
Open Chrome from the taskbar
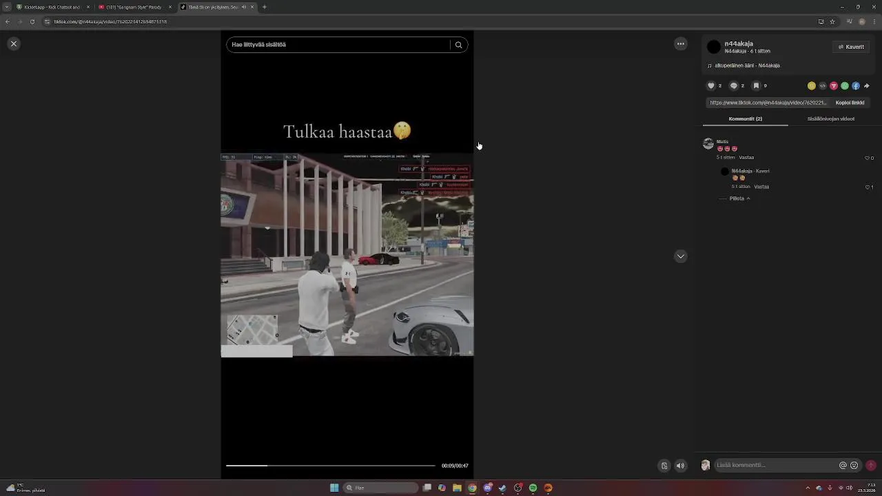point(472,488)
